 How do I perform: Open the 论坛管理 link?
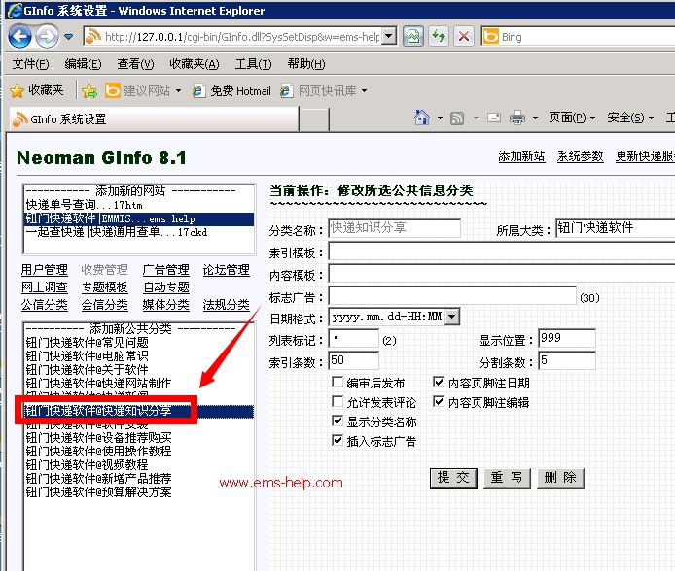pos(226,270)
